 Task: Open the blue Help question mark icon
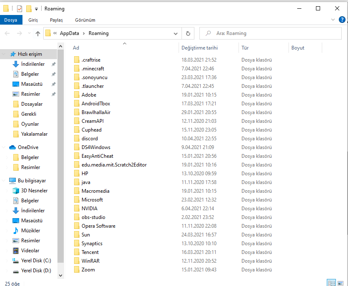click(342, 20)
